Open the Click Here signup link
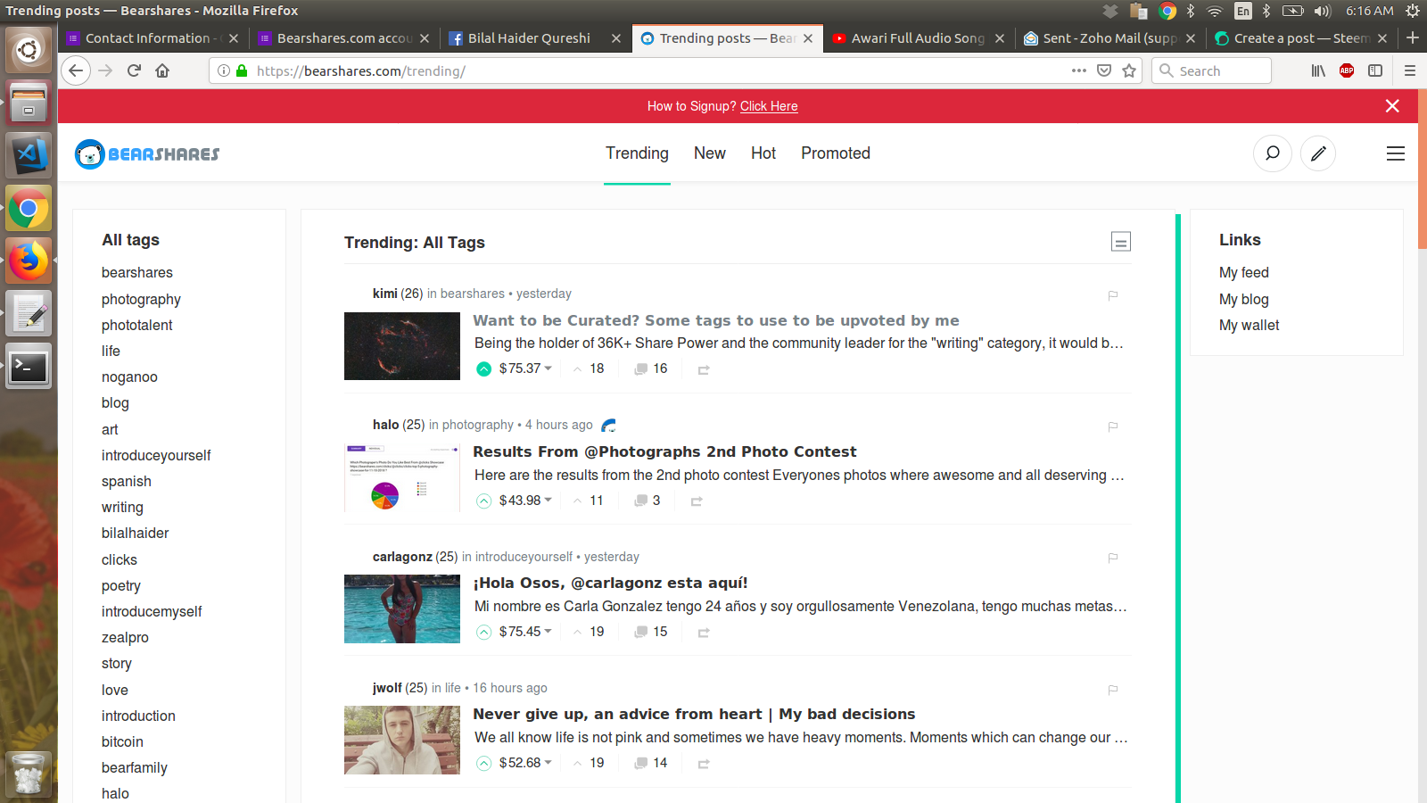1427x803 pixels. coord(769,106)
